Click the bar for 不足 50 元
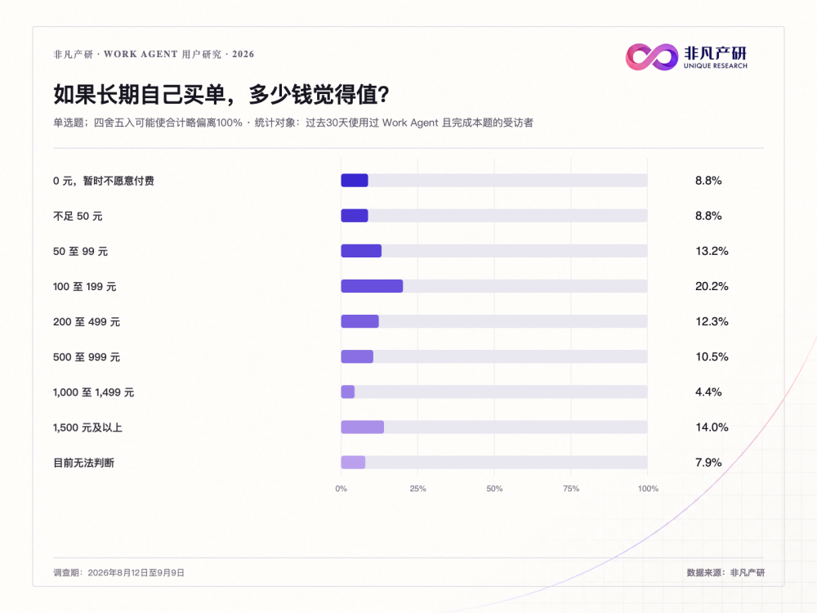The image size is (817, 613). pos(355,216)
